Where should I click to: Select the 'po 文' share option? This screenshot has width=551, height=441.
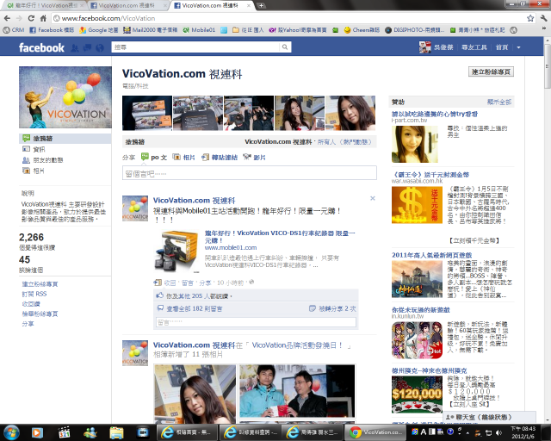[x=154, y=158]
